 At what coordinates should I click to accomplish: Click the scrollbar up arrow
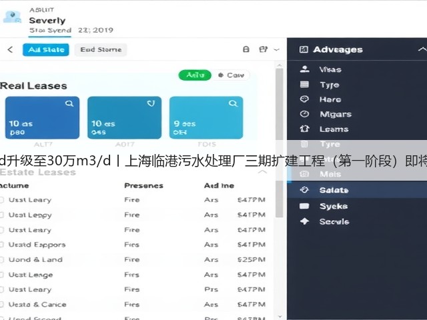pyautogui.click(x=279, y=65)
